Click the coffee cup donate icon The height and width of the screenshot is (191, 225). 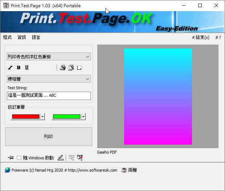124,170
